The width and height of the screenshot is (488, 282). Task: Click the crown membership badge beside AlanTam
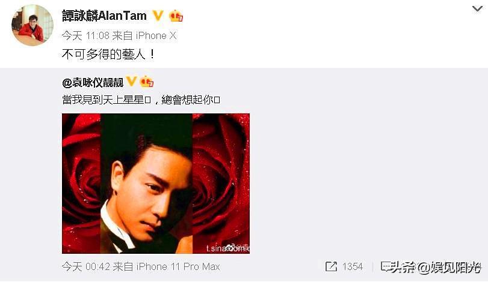click(x=176, y=16)
